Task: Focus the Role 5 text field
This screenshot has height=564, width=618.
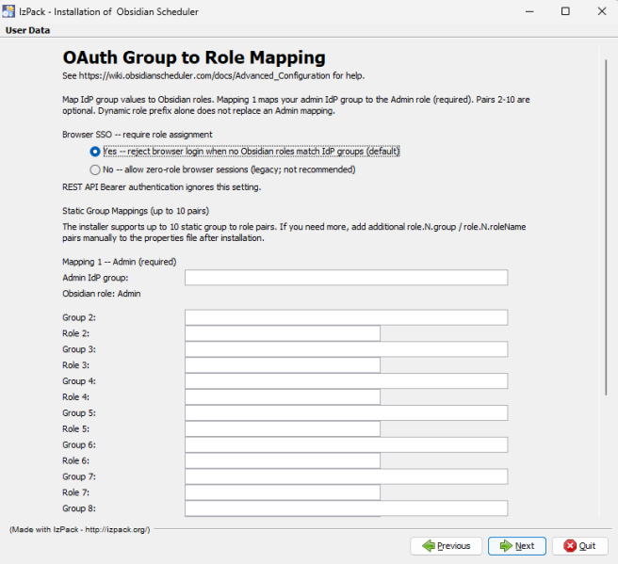Action: click(x=283, y=429)
